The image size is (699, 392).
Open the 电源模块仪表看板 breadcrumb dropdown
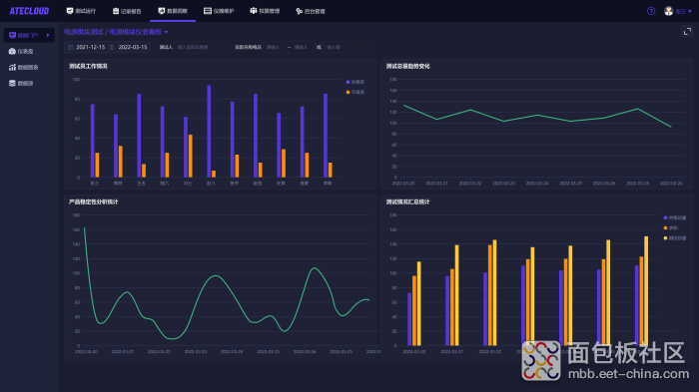[x=167, y=32]
